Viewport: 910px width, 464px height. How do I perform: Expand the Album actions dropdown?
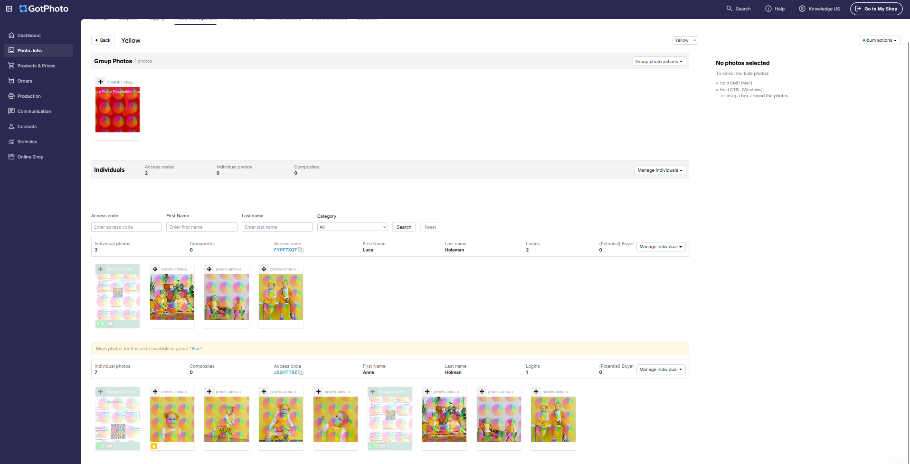880,40
